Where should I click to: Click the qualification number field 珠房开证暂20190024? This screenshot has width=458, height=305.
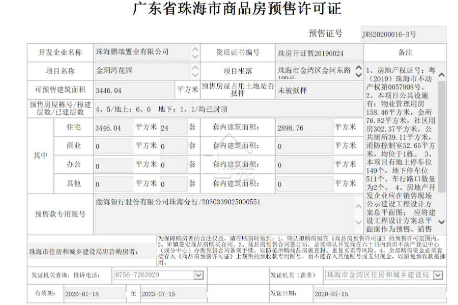320,53
